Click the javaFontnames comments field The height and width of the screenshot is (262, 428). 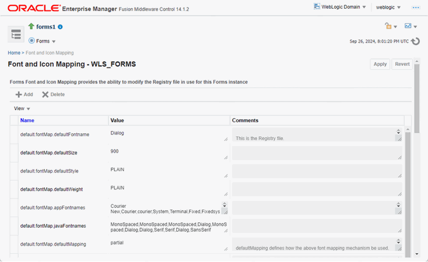tap(317, 226)
